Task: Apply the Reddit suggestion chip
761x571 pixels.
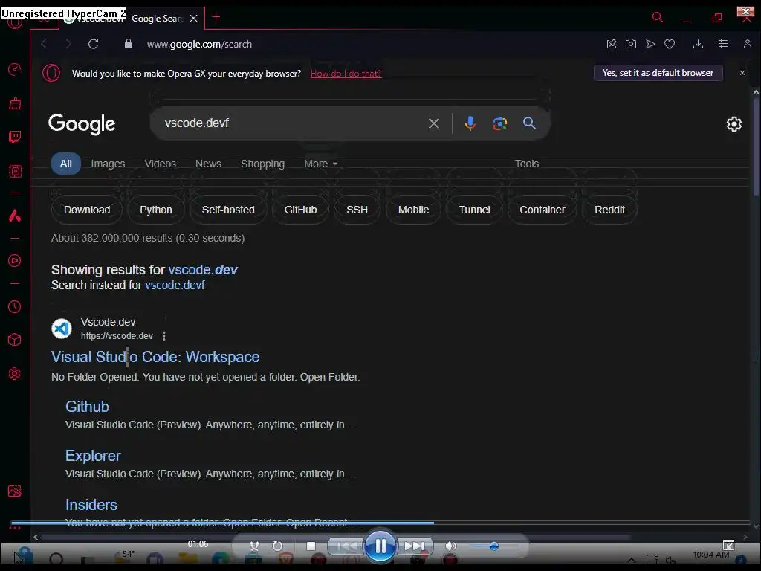Action: point(609,210)
